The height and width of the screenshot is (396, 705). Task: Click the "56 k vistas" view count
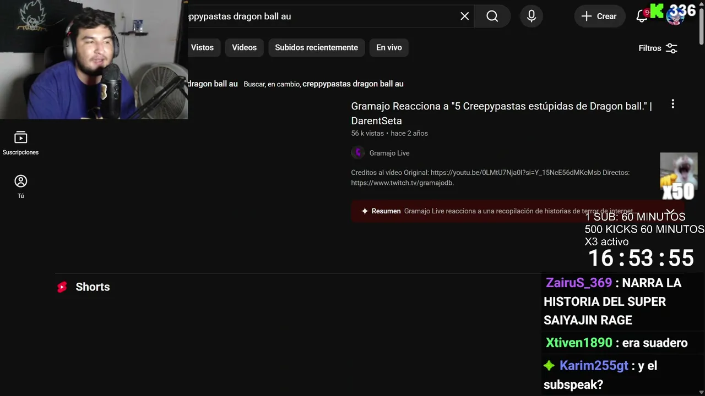[367, 134]
